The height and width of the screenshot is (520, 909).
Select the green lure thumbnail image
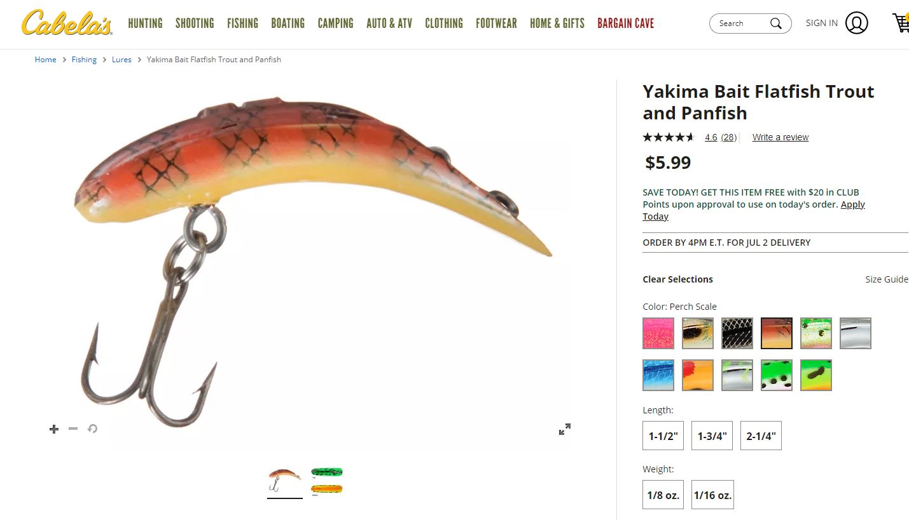(x=327, y=472)
